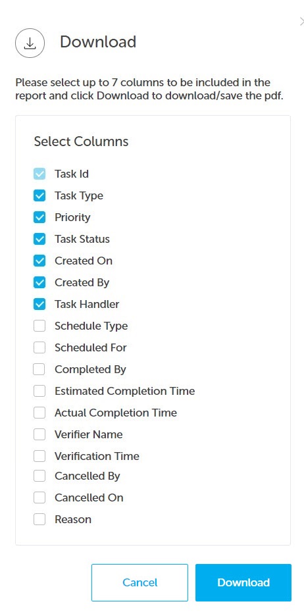Enable the Actual Completion Time checkbox

pyautogui.click(x=39, y=413)
